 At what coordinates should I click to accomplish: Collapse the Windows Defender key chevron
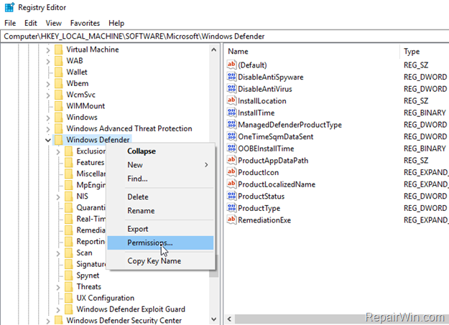[x=48, y=140]
